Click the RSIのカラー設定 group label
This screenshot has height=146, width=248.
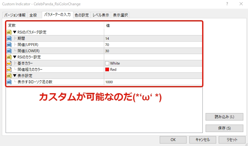[x=29, y=57]
